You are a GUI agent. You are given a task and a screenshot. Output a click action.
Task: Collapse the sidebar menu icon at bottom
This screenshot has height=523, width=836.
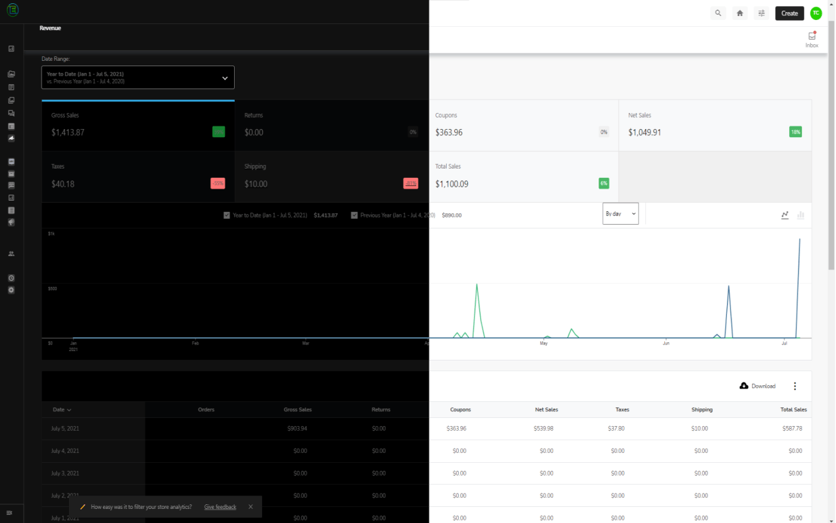pyautogui.click(x=9, y=513)
